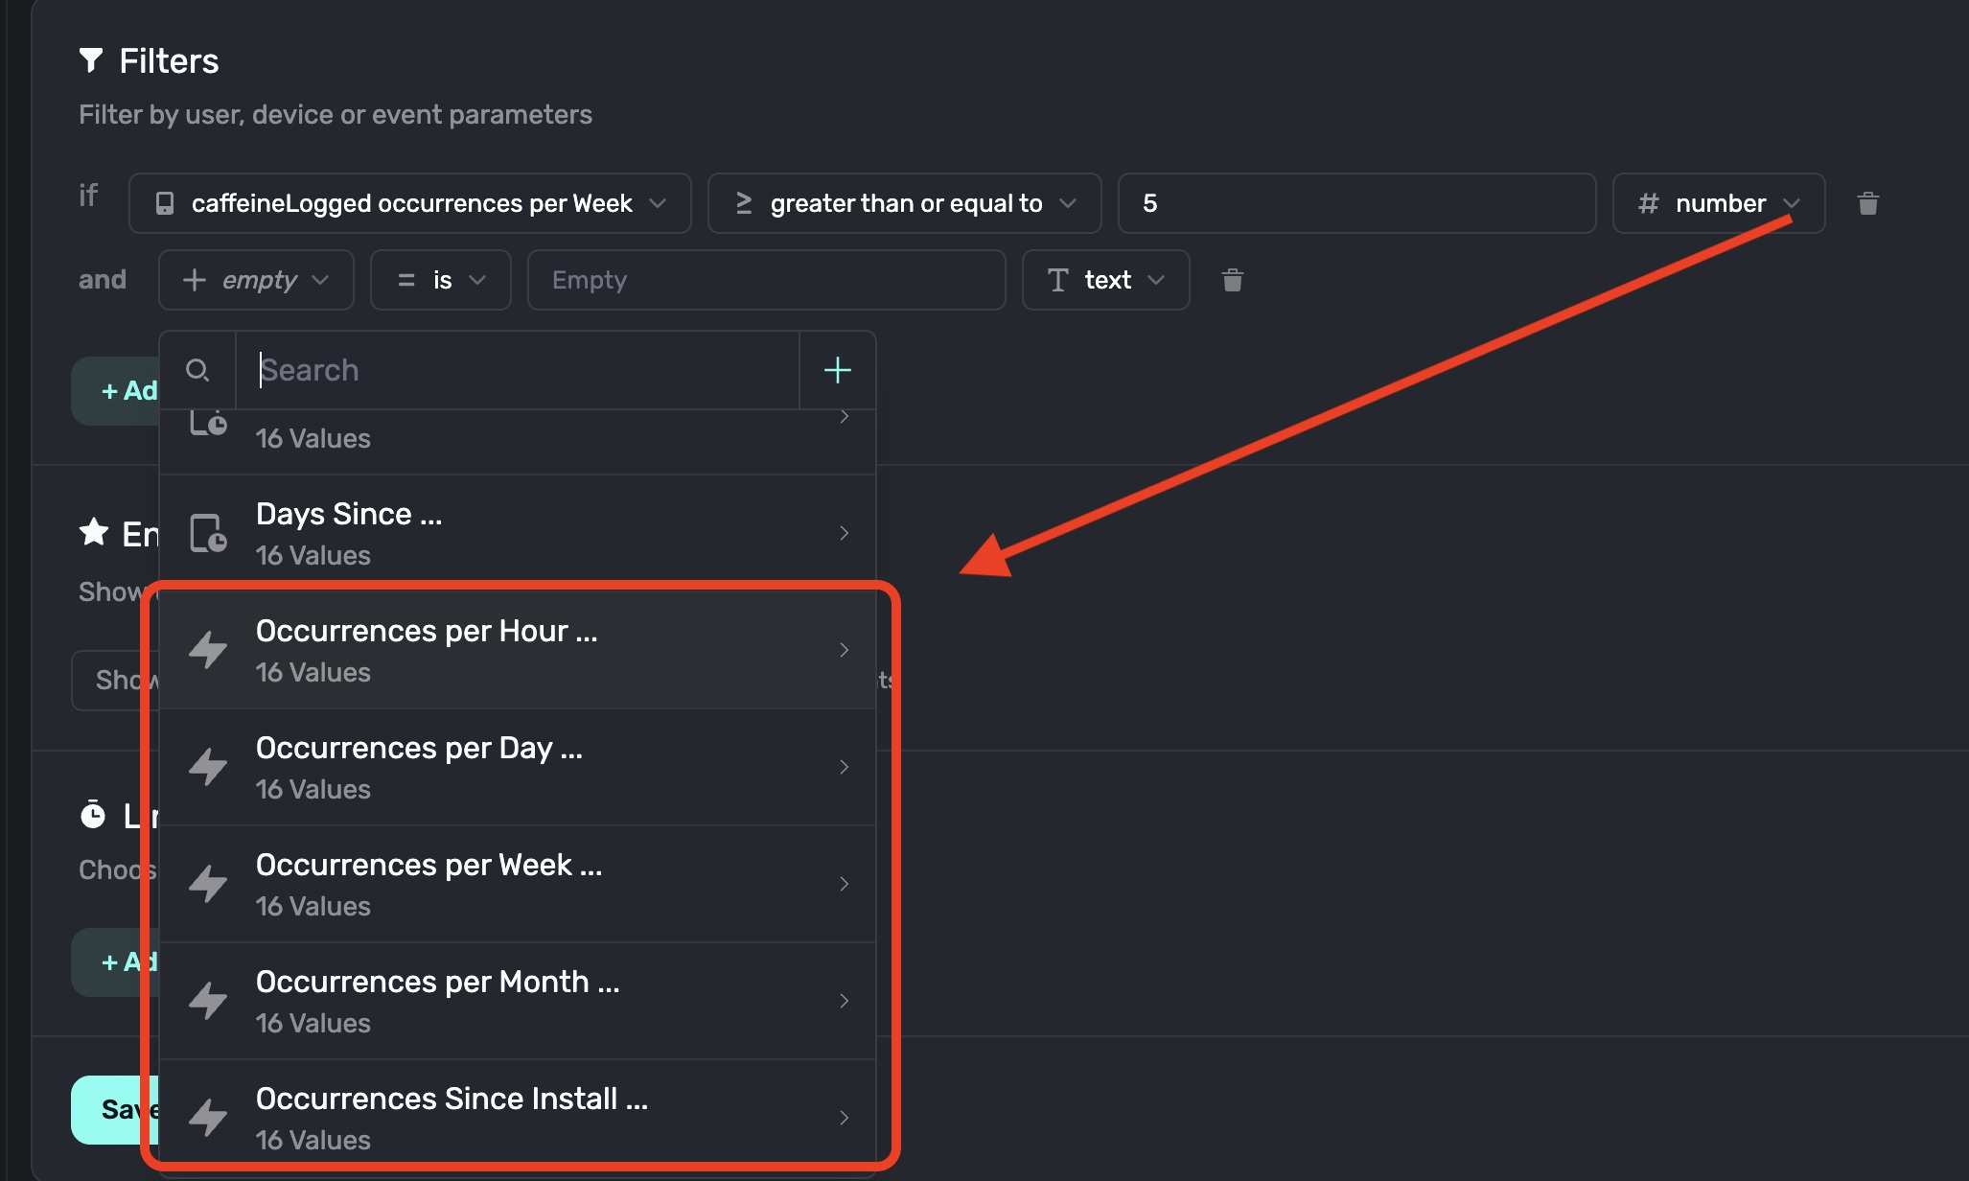This screenshot has width=1969, height=1181.
Task: Open the caffeineLogged occurrences per Week dropdown
Action: click(x=410, y=203)
